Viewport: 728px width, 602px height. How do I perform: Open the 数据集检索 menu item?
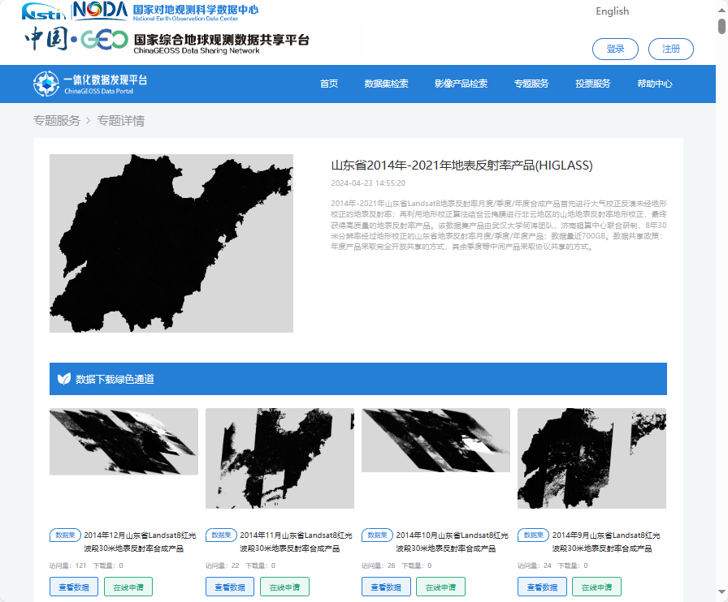(x=386, y=84)
